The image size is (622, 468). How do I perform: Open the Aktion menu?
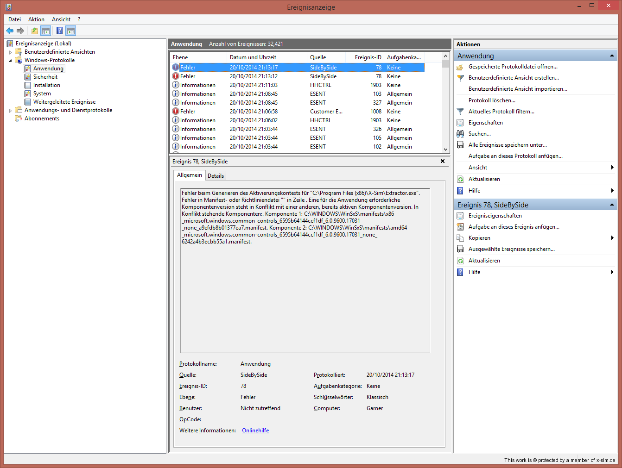36,19
